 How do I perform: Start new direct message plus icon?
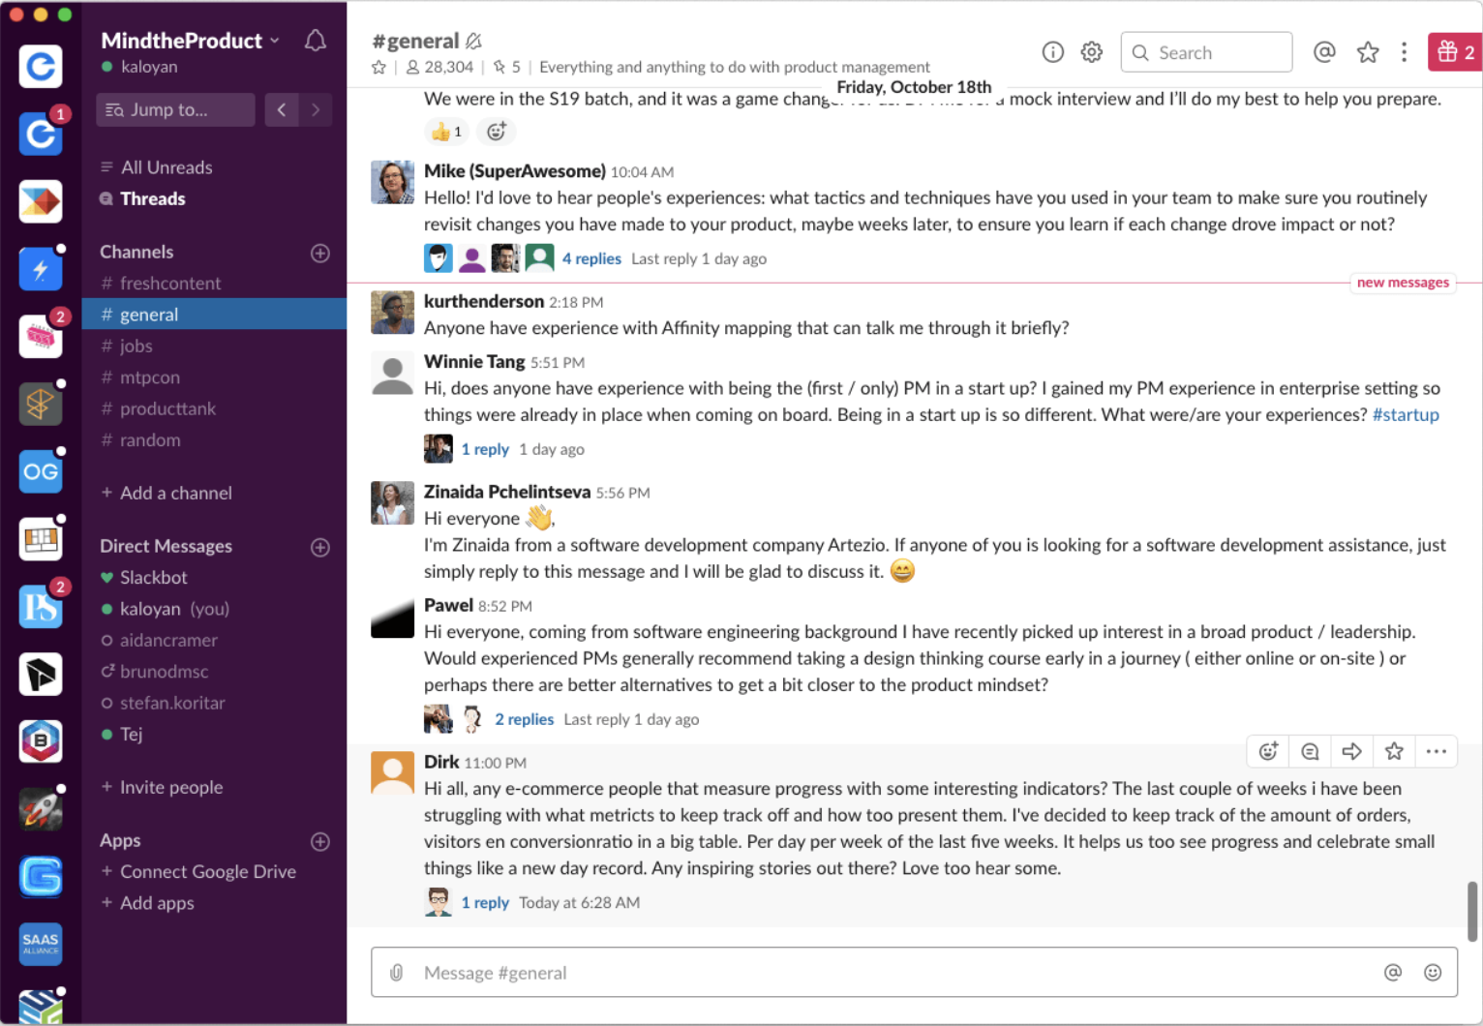click(x=320, y=547)
